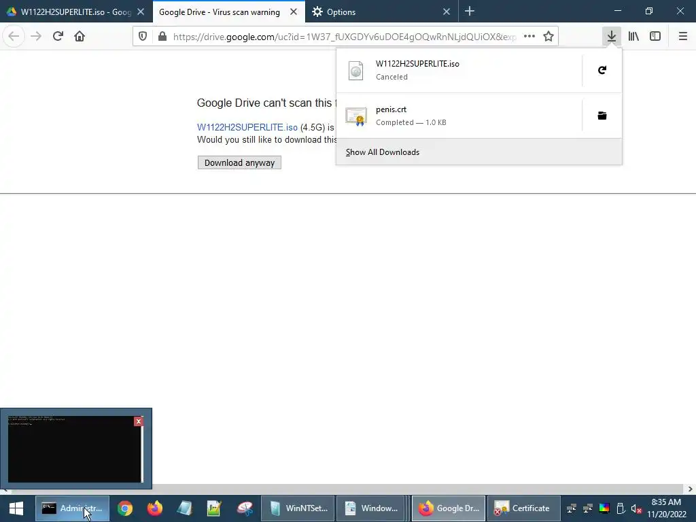The height and width of the screenshot is (522, 696).
Task: Toggle the downloads panel arrow button
Action: click(x=612, y=37)
